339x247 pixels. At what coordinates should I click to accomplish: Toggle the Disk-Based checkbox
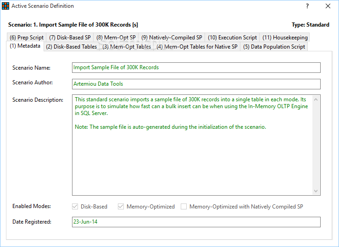tap(75, 207)
